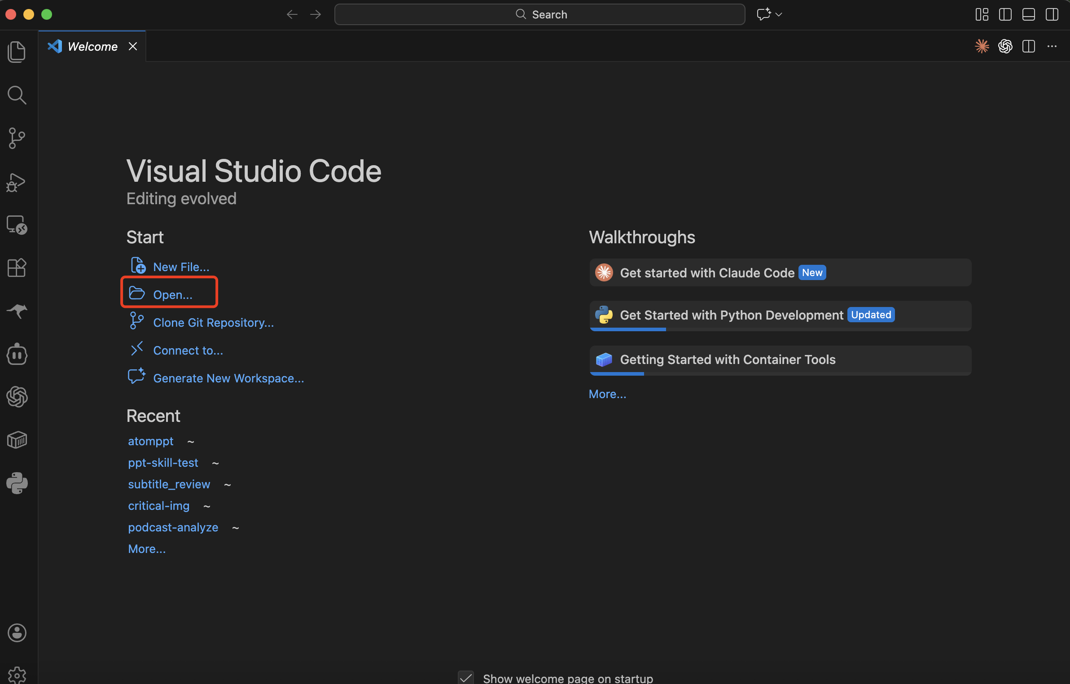
Task: Open the Explorer view in activity bar
Action: pyautogui.click(x=17, y=52)
